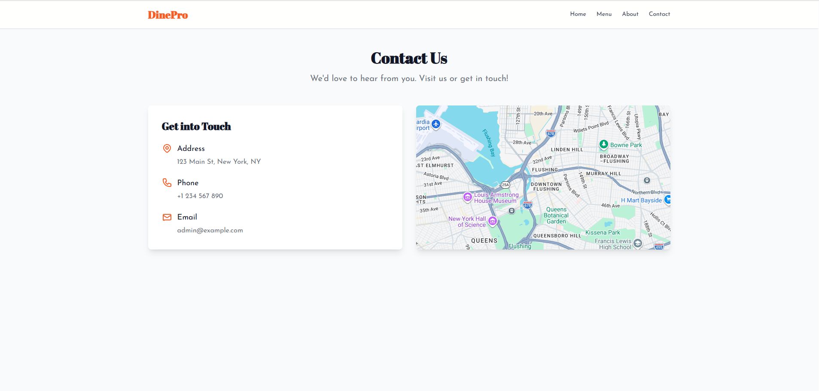Image resolution: width=819 pixels, height=391 pixels.
Task: Click the Downtown Flushing label on map
Action: [546, 186]
